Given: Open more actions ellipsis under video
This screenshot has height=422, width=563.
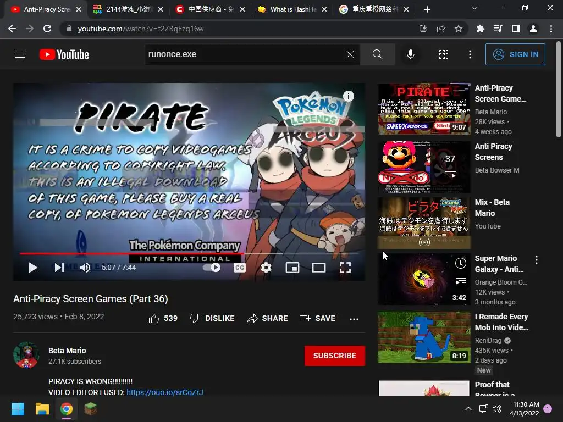Looking at the screenshot, I should 354,319.
